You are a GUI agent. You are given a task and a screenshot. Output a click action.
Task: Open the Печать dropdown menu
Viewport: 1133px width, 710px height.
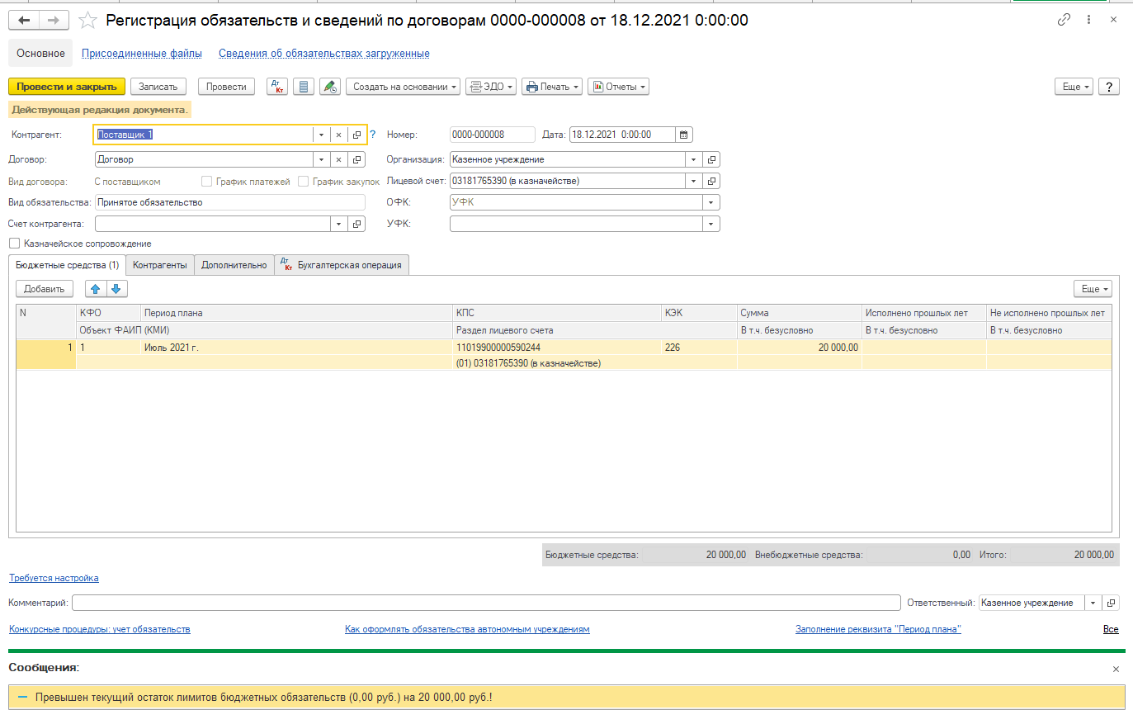point(552,87)
